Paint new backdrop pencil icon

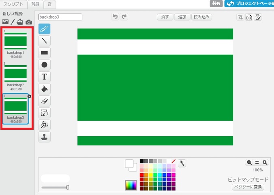13,22
